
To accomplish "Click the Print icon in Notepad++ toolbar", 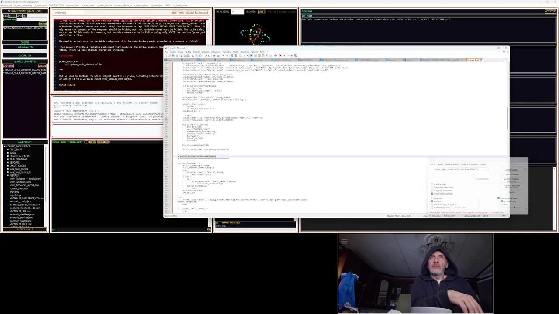I will pos(188,55).
